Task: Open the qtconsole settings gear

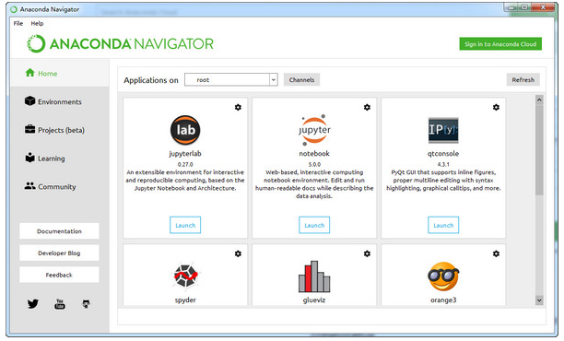Action: (496, 107)
